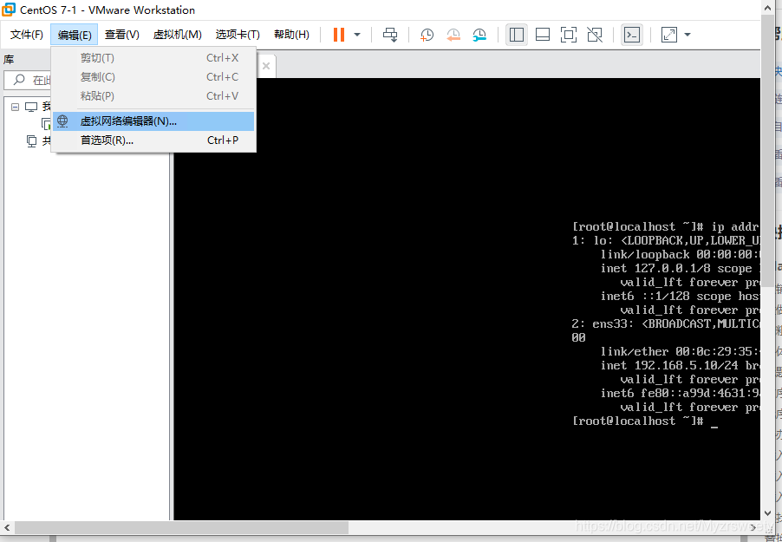The image size is (782, 542).
Task: Click the orange pause VM button
Action: point(339,35)
